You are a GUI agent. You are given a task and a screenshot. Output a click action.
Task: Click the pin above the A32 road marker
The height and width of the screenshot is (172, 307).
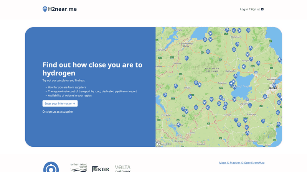[x=165, y=95]
